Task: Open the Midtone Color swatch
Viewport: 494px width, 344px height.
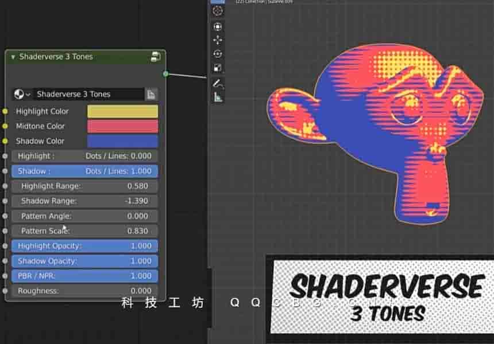Action: pyautogui.click(x=122, y=126)
